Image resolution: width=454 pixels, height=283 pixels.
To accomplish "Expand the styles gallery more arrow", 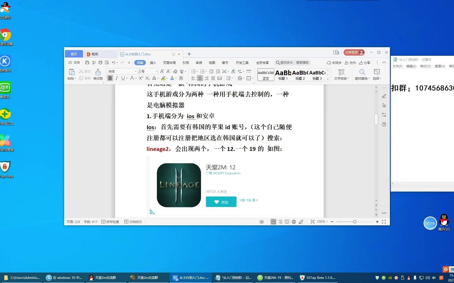I will coord(328,79).
